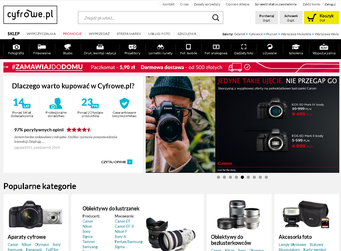
Task: Open the Szkolenia graduation cap icon
Action: pos(296,47)
